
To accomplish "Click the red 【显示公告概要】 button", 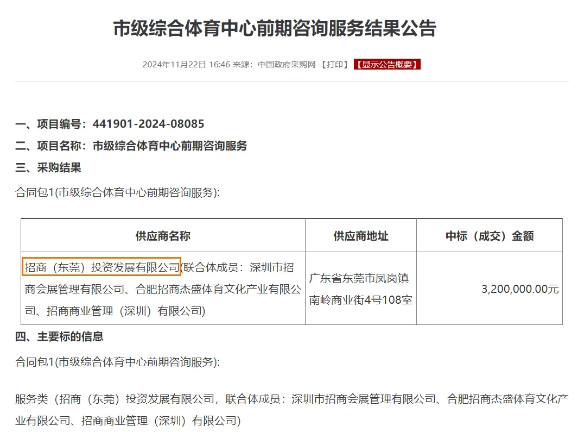I will pos(387,65).
